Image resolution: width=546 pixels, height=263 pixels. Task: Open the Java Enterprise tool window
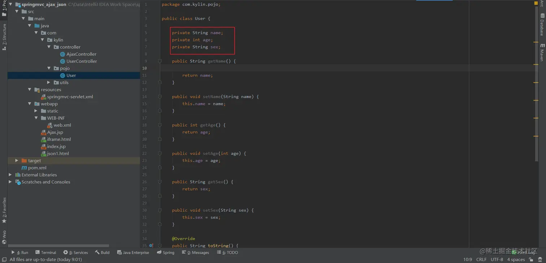[x=133, y=253]
